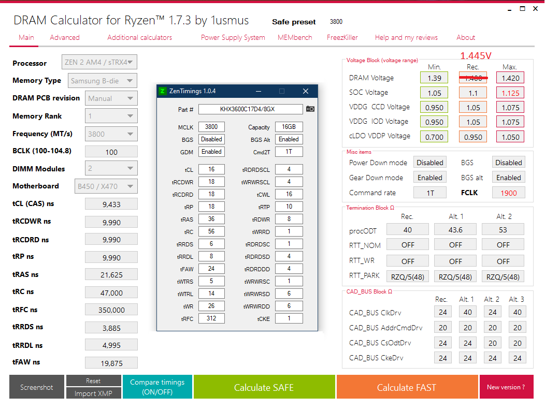The image size is (545, 410).
Task: Open the Advanced tab
Action: pyautogui.click(x=65, y=37)
